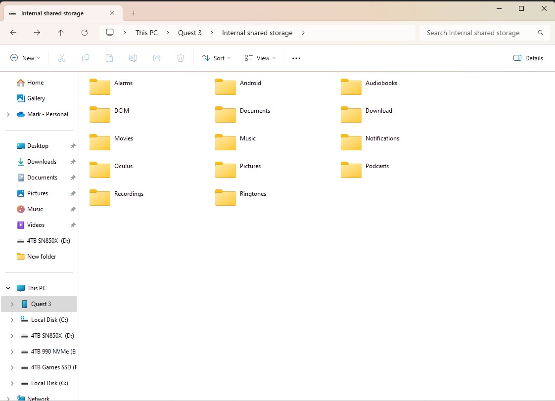The height and width of the screenshot is (401, 555).
Task: Click the Paste clipboard icon
Action: [x=109, y=58]
